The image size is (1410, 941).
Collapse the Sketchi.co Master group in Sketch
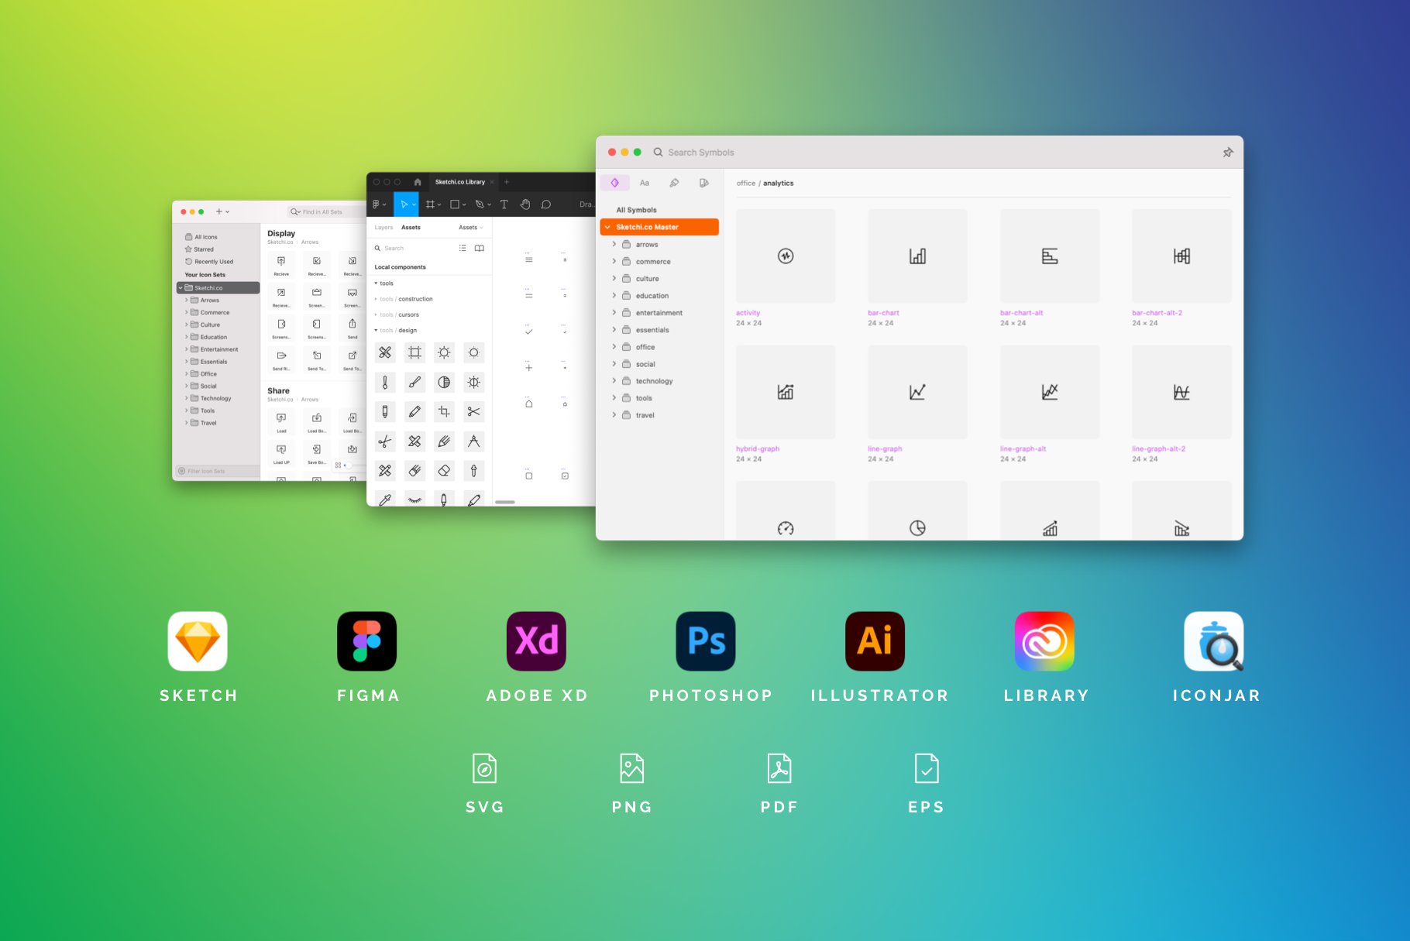tap(607, 227)
